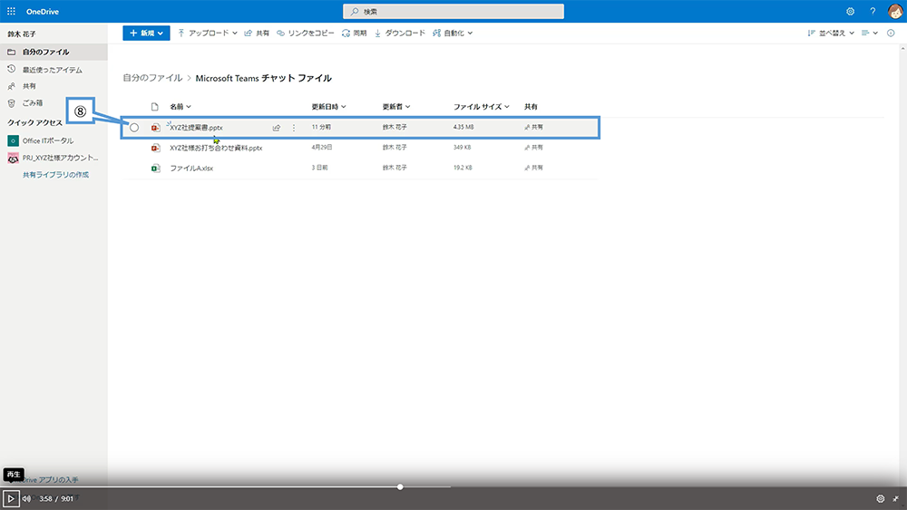Image resolution: width=907 pixels, height=510 pixels.
Task: Mute the video volume icon
Action: 26,498
